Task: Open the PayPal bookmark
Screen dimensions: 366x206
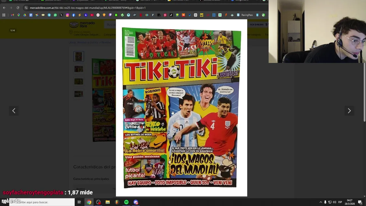Action: pyautogui.click(x=190, y=15)
